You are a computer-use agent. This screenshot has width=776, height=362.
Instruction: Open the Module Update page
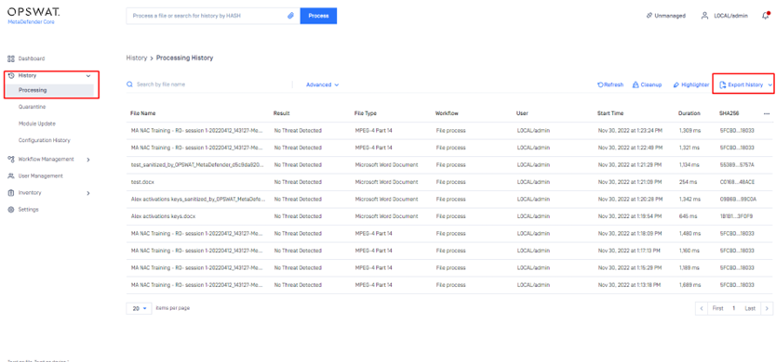click(x=36, y=123)
